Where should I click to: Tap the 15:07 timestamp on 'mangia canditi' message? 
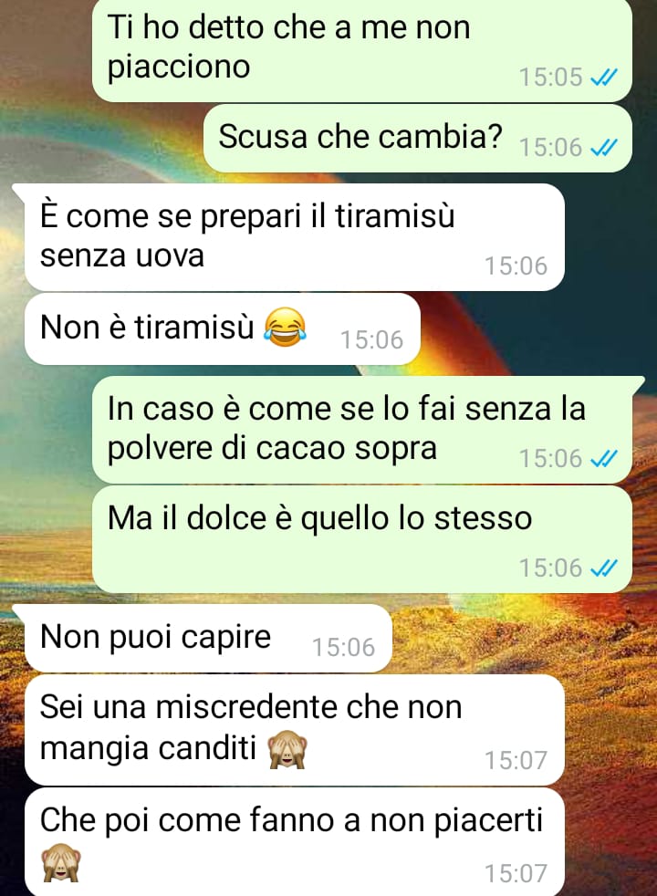[x=516, y=761]
